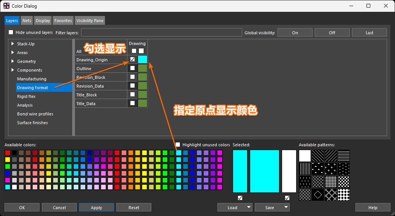Toggle Highlight unused colors checkbox
The height and width of the screenshot is (216, 395).
click(x=178, y=145)
